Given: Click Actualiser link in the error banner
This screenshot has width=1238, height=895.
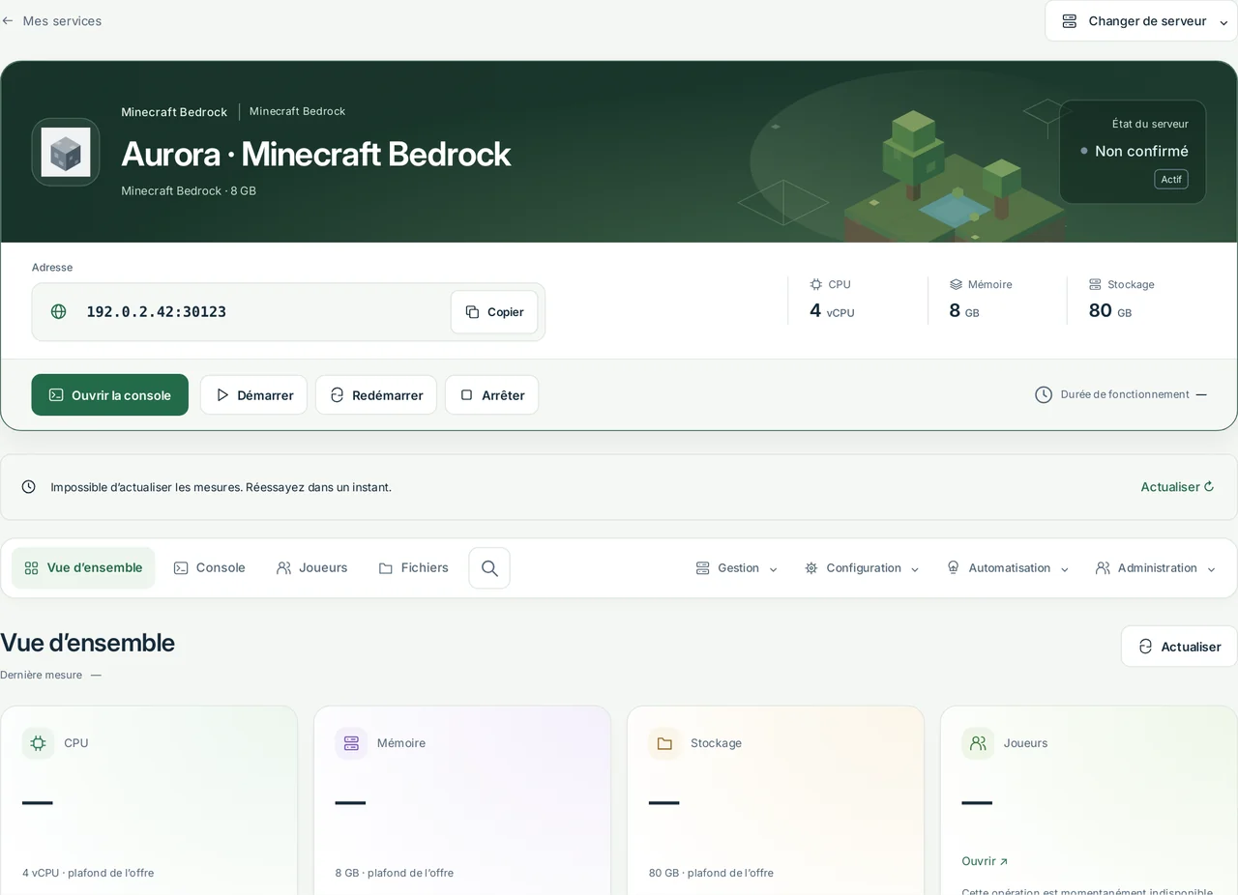Looking at the screenshot, I should coord(1177,487).
